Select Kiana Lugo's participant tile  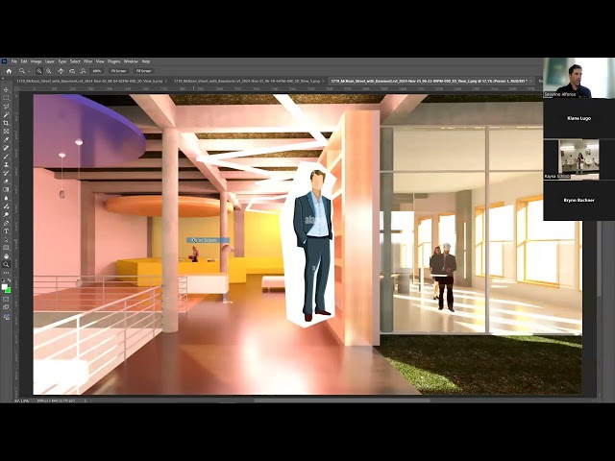coord(578,118)
